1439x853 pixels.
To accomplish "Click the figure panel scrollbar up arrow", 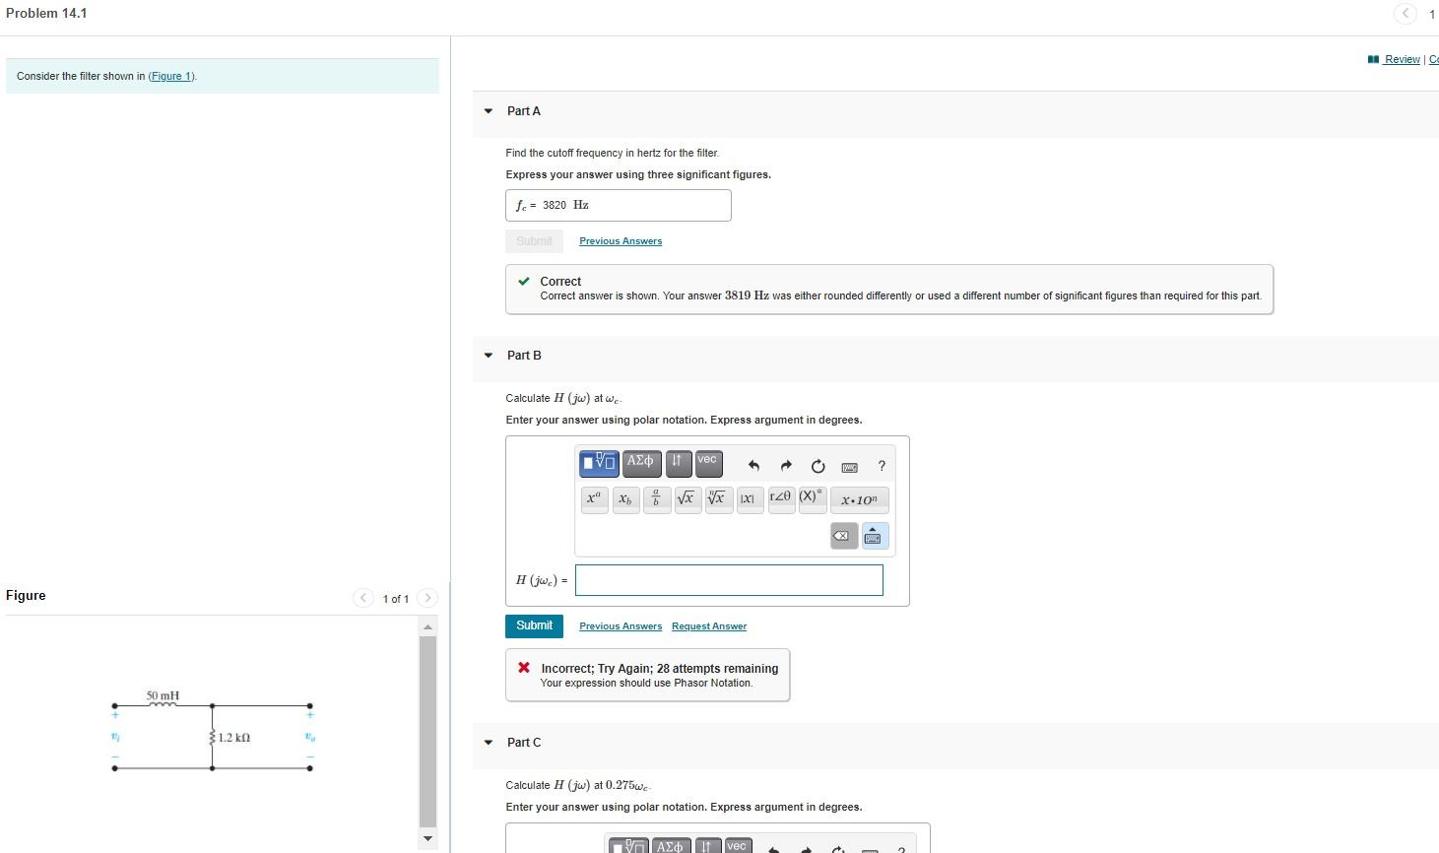I will click(x=427, y=627).
